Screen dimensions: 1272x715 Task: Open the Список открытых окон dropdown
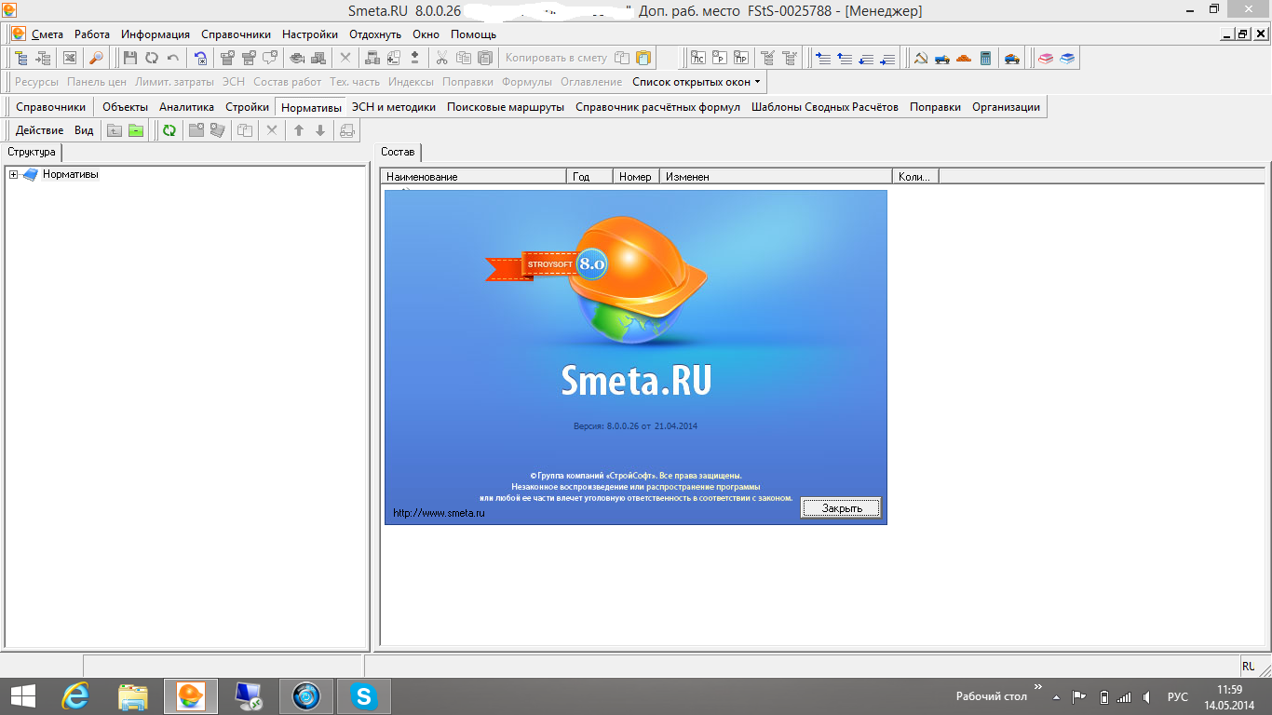point(697,82)
